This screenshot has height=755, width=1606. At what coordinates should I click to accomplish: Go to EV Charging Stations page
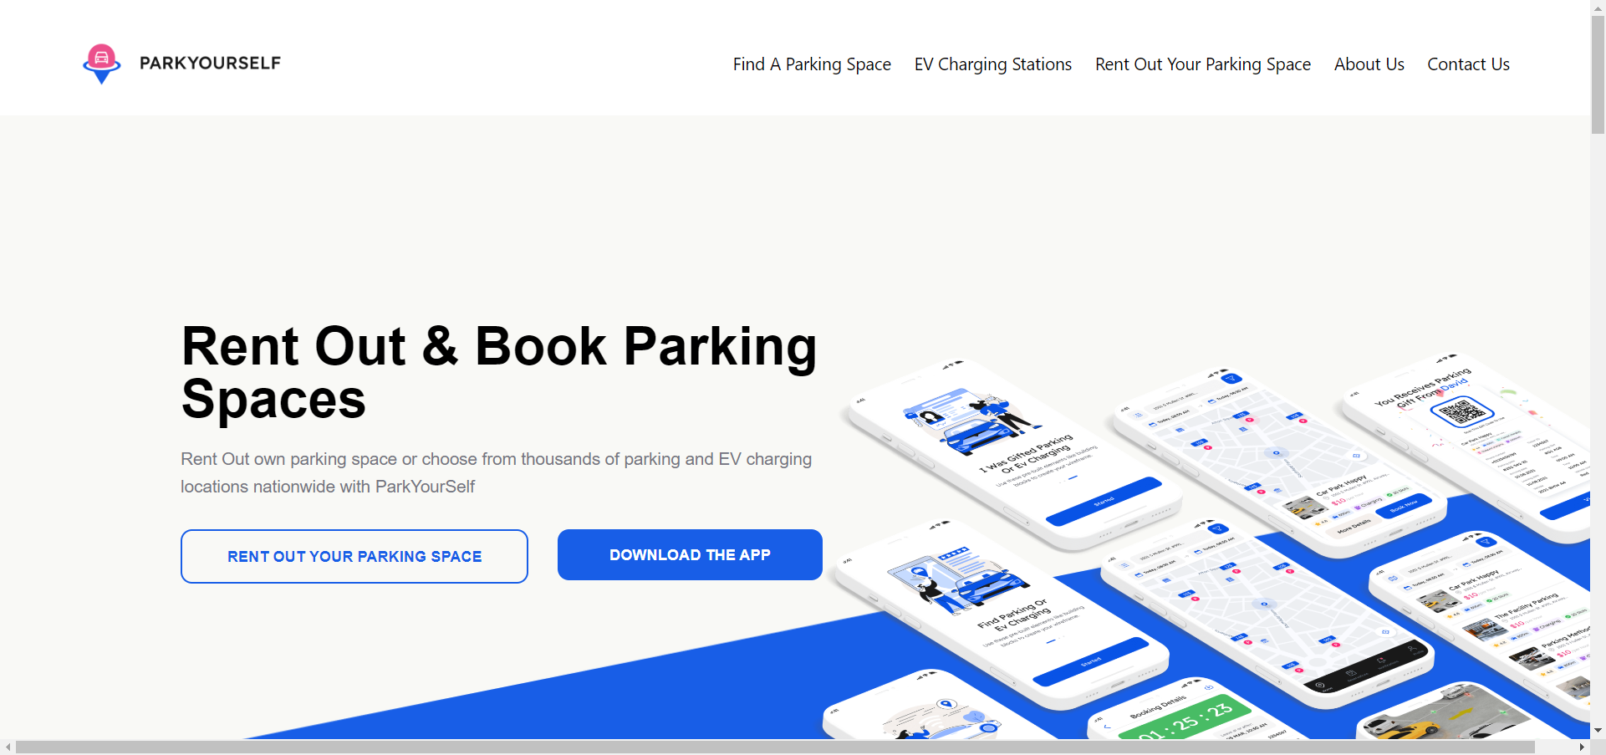click(992, 64)
